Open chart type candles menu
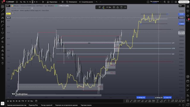The height and width of the screenshot is (107, 190). click(x=43, y=2)
